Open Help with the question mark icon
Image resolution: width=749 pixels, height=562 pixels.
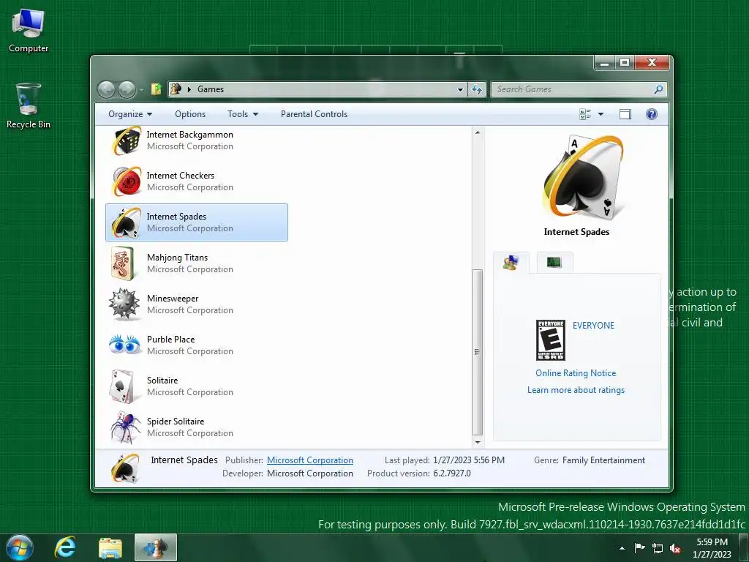click(652, 114)
